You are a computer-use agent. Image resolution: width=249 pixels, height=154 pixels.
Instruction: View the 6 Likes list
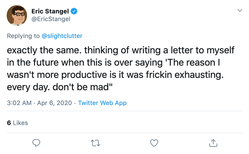tap(17, 123)
